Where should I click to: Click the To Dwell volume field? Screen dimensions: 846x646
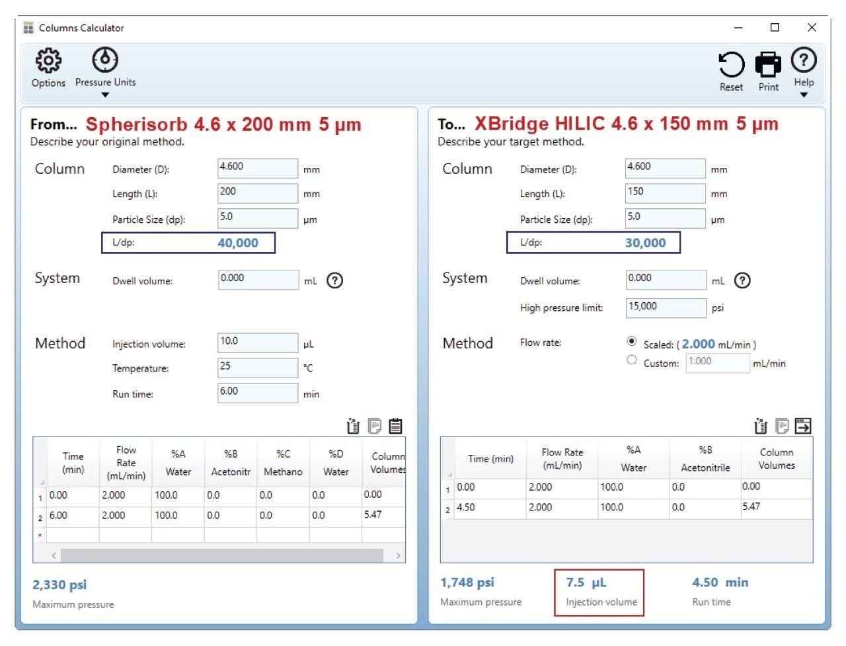click(x=666, y=280)
